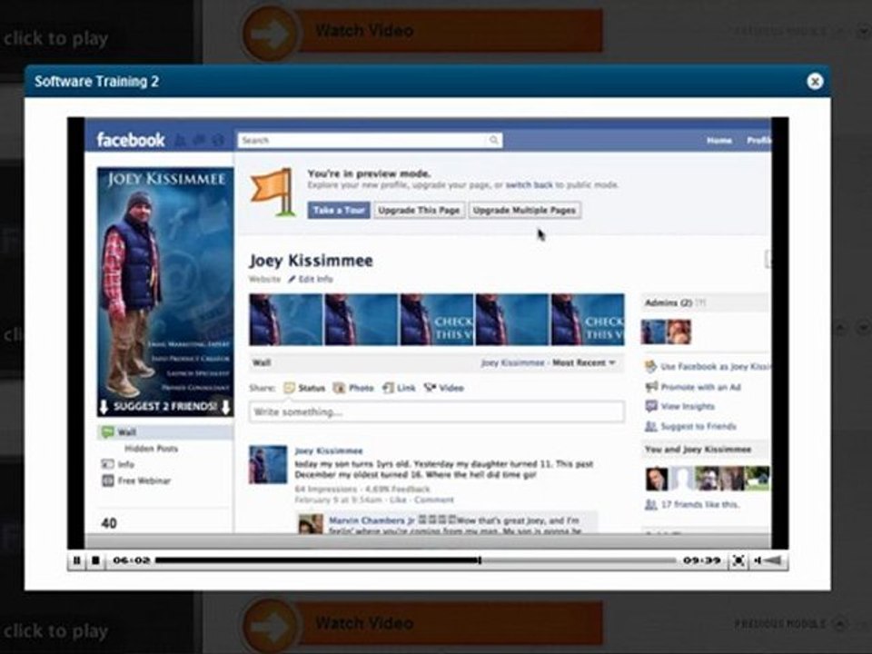The image size is (872, 654).
Task: Click Comment under the birthday post
Action: (434, 500)
